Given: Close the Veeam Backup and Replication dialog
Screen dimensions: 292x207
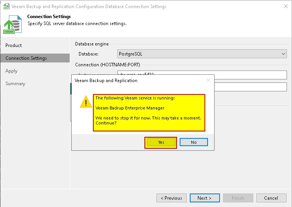Looking at the screenshot, I should pos(208,80).
